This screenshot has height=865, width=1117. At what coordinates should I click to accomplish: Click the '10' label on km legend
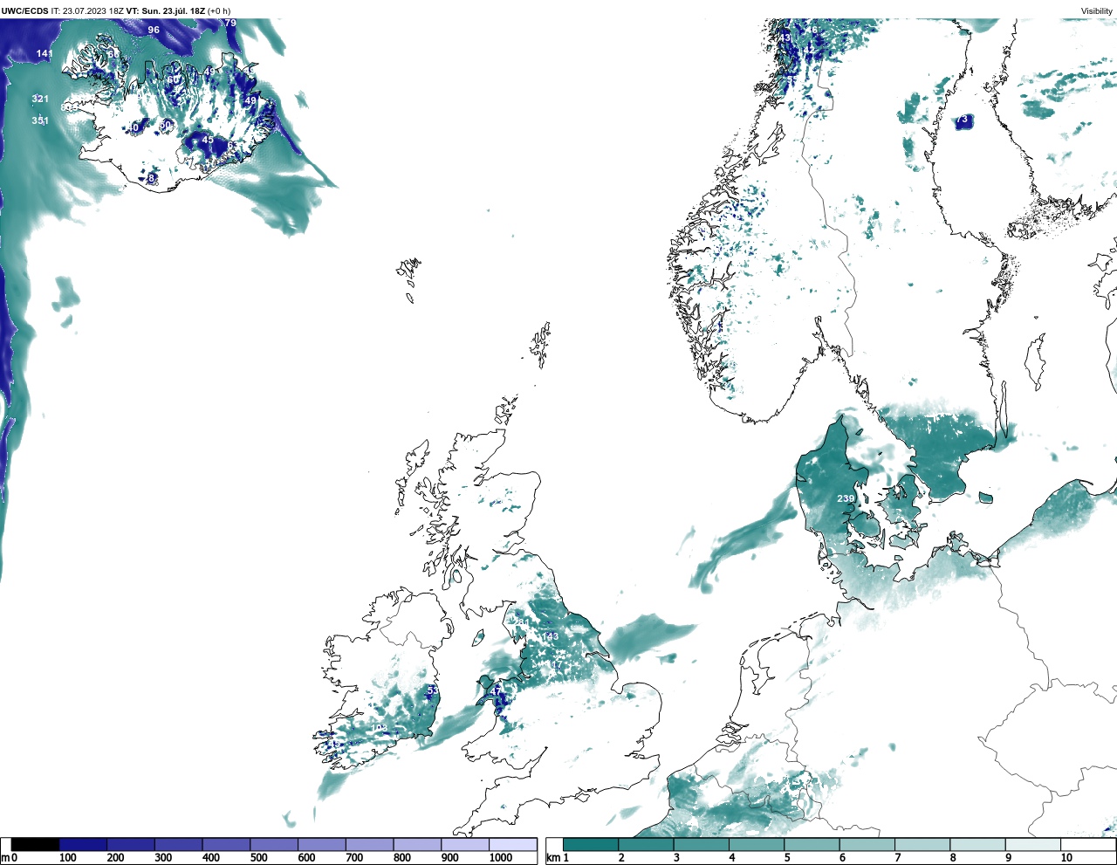coord(1066,858)
